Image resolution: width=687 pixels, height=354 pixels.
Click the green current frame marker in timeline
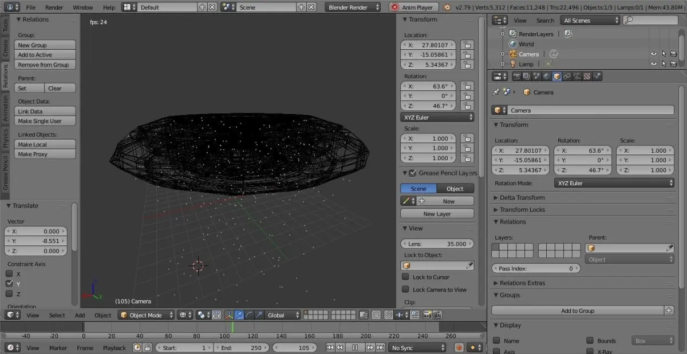coord(232,327)
